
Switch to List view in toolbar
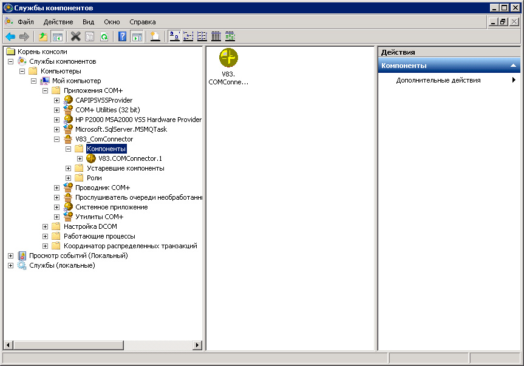[202, 36]
